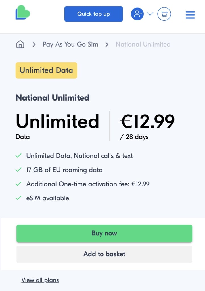Viewport: 205px width, 291px height.
Task: Open the shopping basket icon
Action: [164, 14]
